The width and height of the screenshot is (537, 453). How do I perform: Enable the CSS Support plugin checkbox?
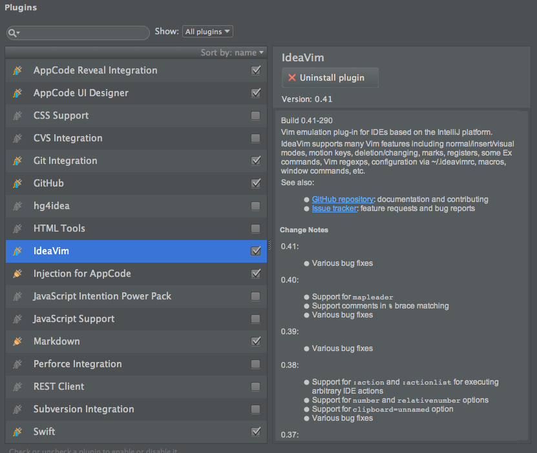coord(255,116)
